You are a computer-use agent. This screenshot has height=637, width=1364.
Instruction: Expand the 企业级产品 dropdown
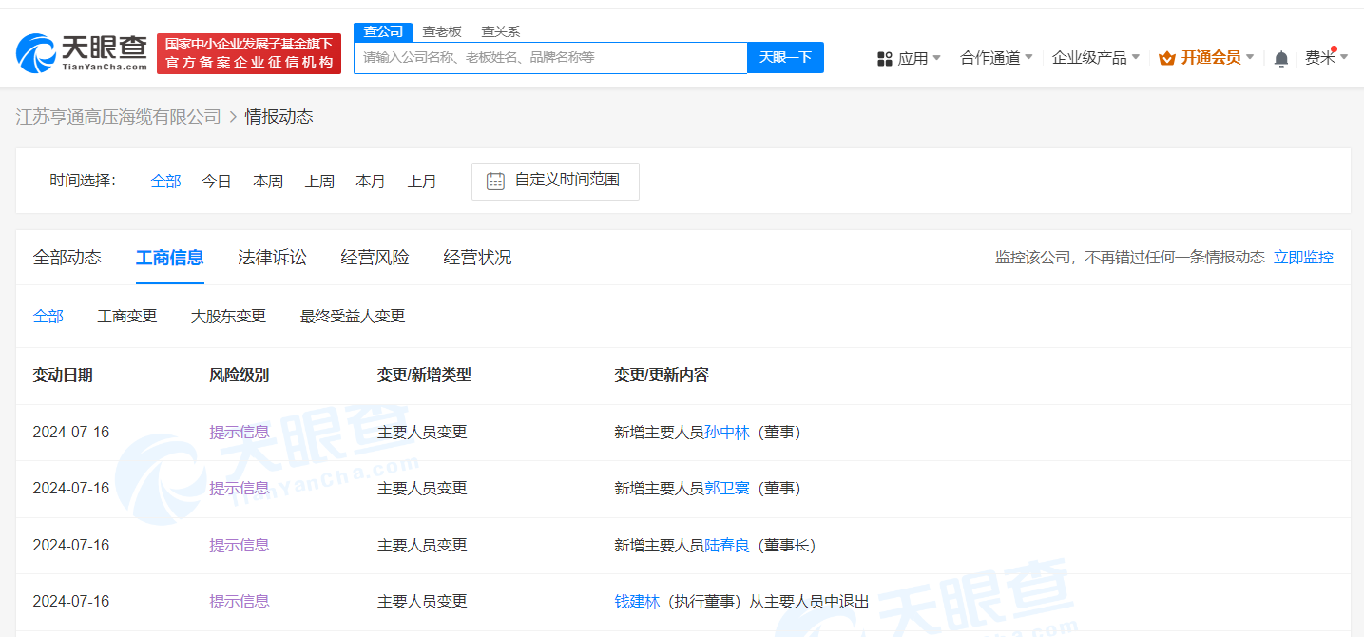[x=1090, y=57]
